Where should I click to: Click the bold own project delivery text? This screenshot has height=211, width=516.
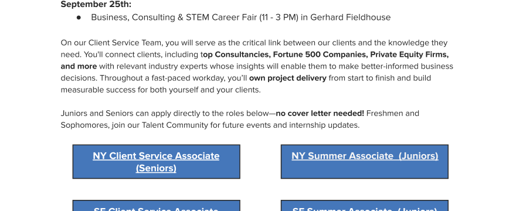tap(288, 79)
